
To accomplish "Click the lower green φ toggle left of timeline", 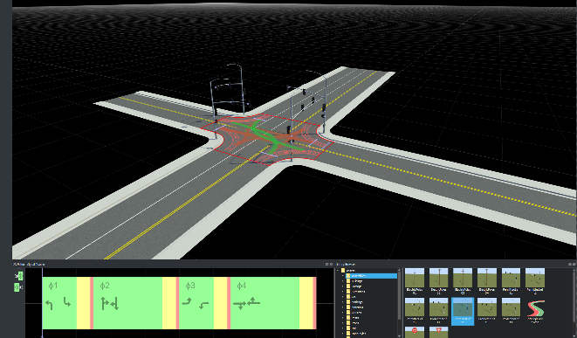I will pyautogui.click(x=17, y=286).
